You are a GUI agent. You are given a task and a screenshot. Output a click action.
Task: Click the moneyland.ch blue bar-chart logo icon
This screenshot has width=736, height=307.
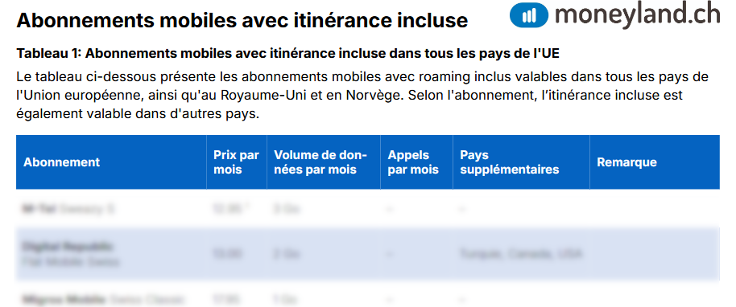pos(529,15)
